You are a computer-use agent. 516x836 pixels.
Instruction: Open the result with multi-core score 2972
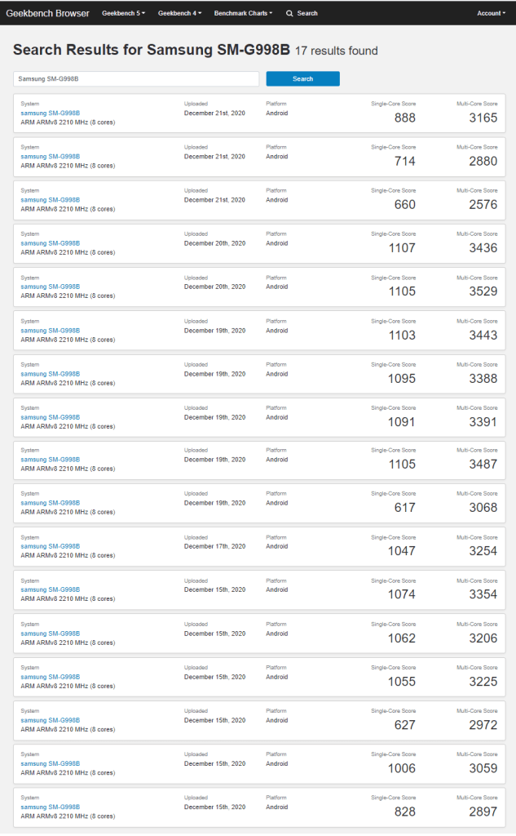pos(51,720)
